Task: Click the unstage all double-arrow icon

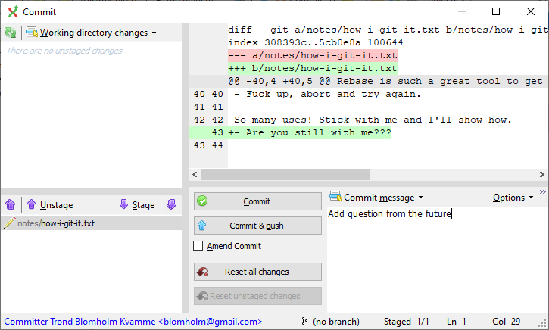Action: tap(11, 204)
